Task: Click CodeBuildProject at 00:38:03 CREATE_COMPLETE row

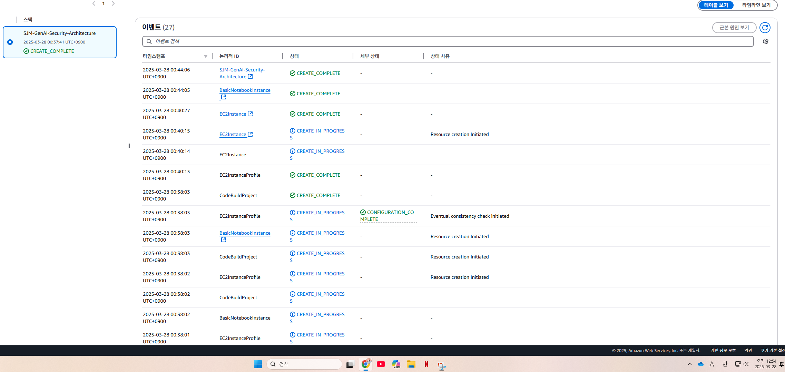Action: coord(238,195)
